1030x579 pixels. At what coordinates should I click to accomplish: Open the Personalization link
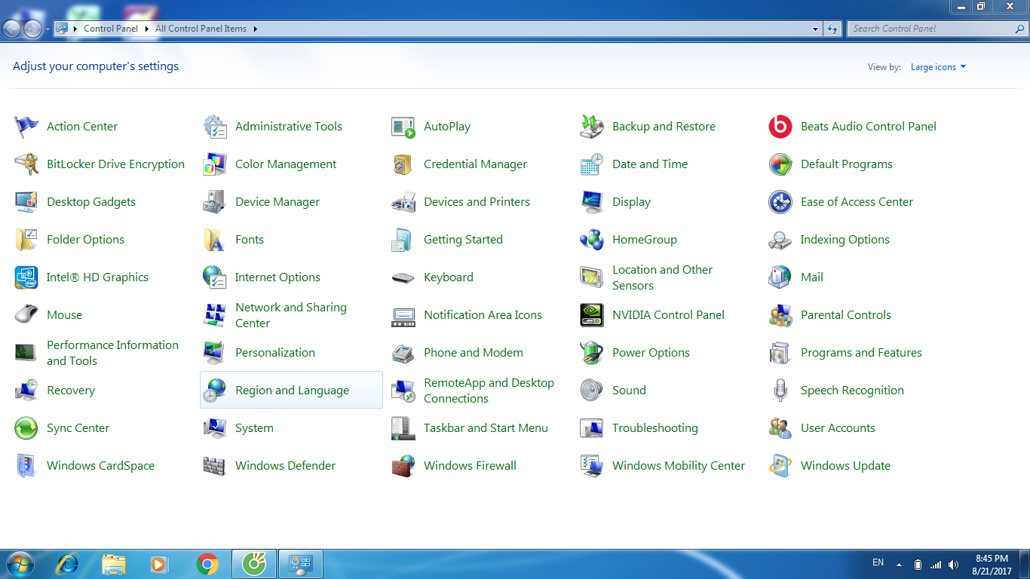point(275,353)
